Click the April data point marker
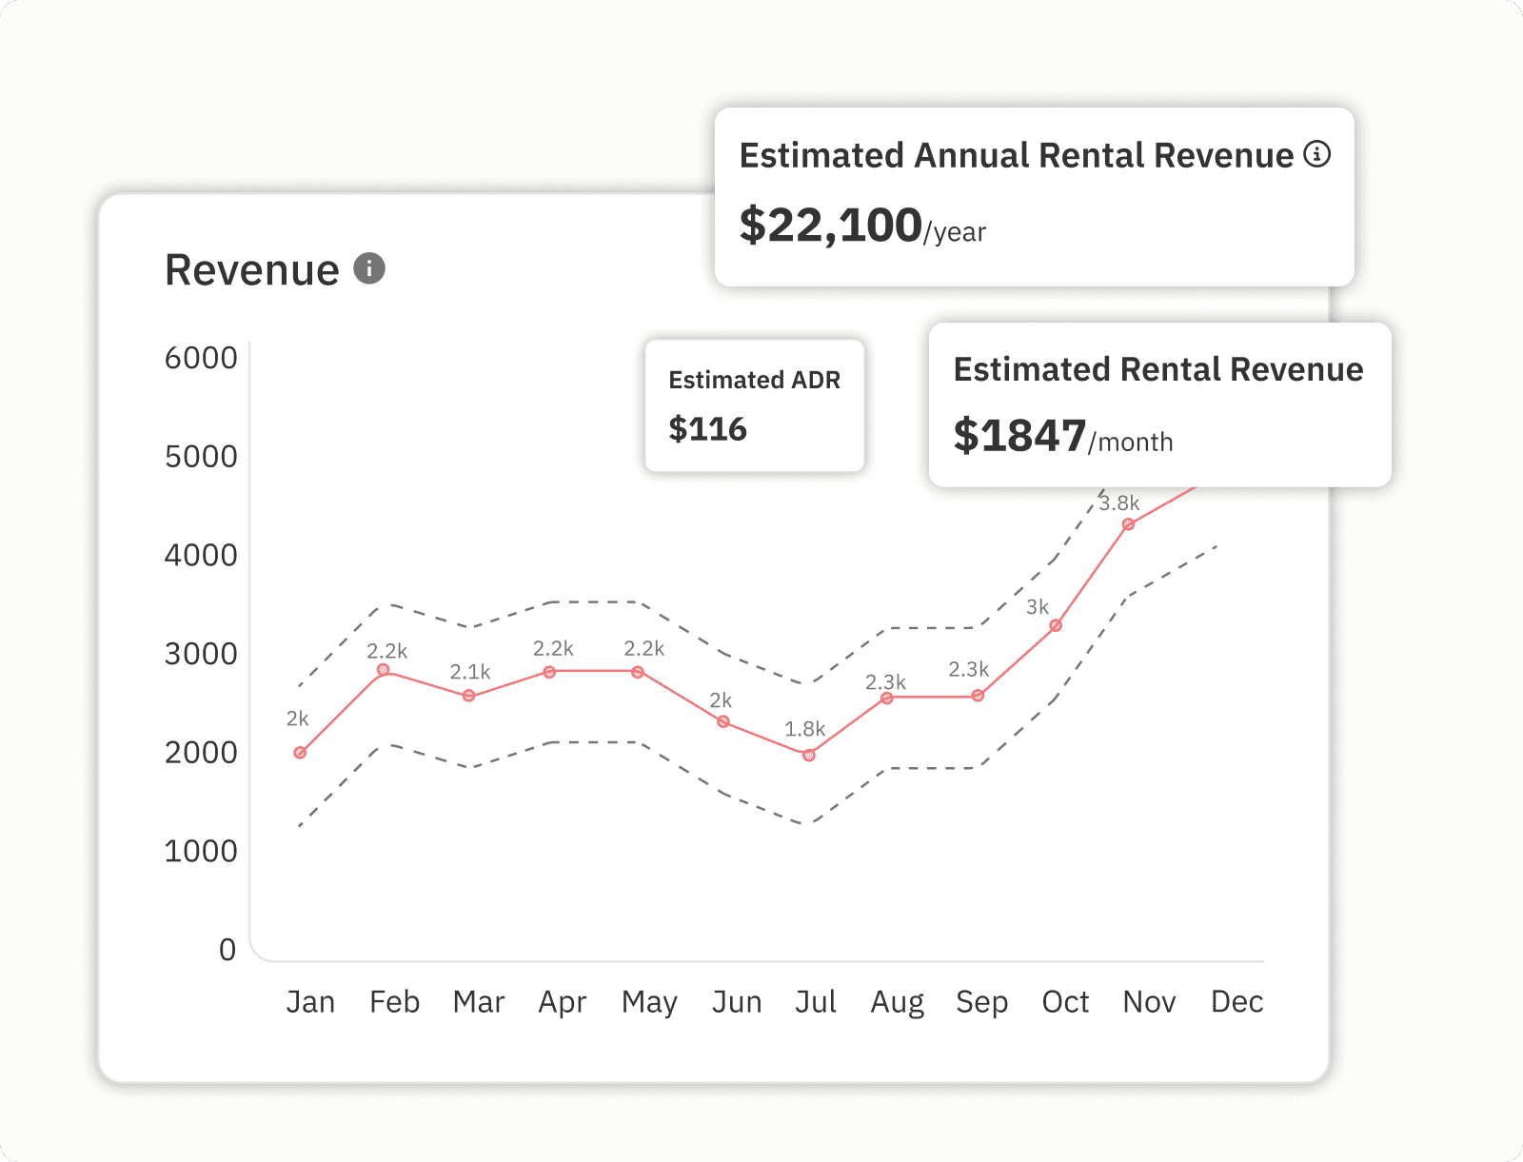This screenshot has width=1523, height=1162. point(549,672)
